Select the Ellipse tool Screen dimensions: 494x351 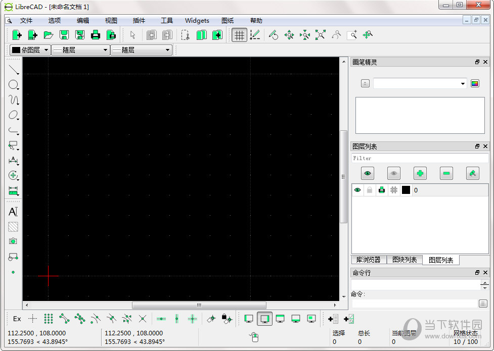click(13, 115)
